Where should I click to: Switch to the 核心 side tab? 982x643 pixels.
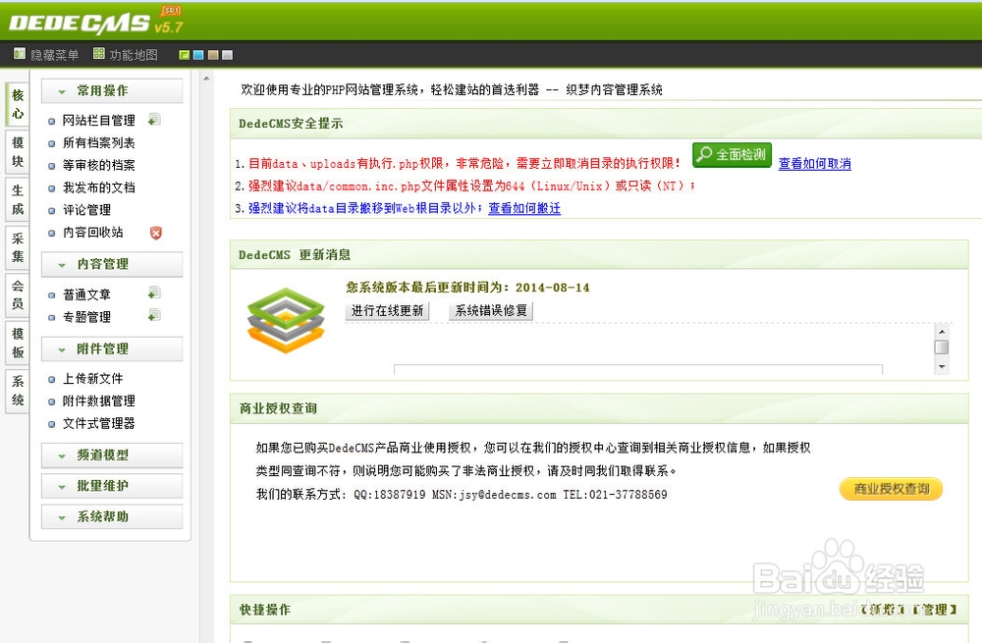[18, 105]
